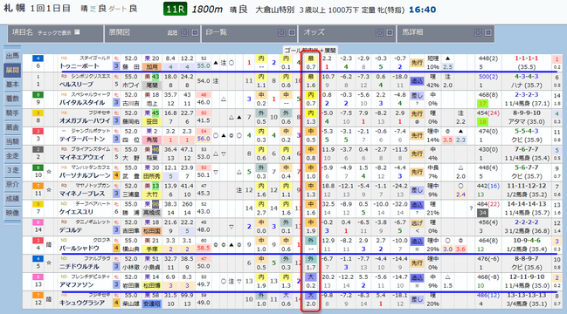Open the 着数 side tab
Screen dimensions: 567x314
point(12,99)
